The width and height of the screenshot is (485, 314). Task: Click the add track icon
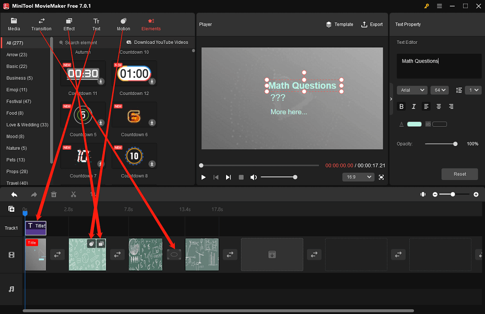(11, 209)
